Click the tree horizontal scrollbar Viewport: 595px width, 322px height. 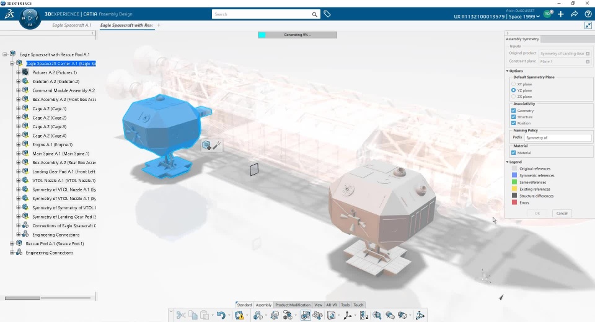coord(22,298)
